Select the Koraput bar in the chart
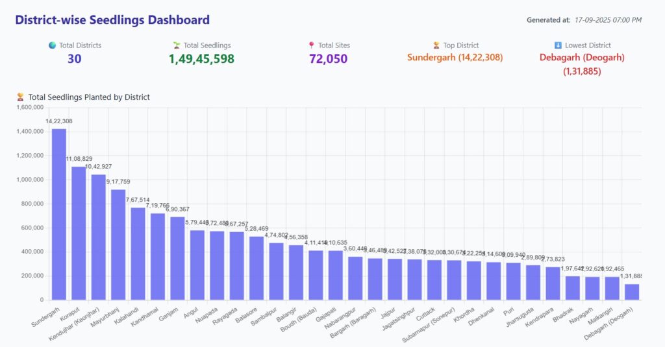Viewport: 665px width, 347px height. coord(79,233)
